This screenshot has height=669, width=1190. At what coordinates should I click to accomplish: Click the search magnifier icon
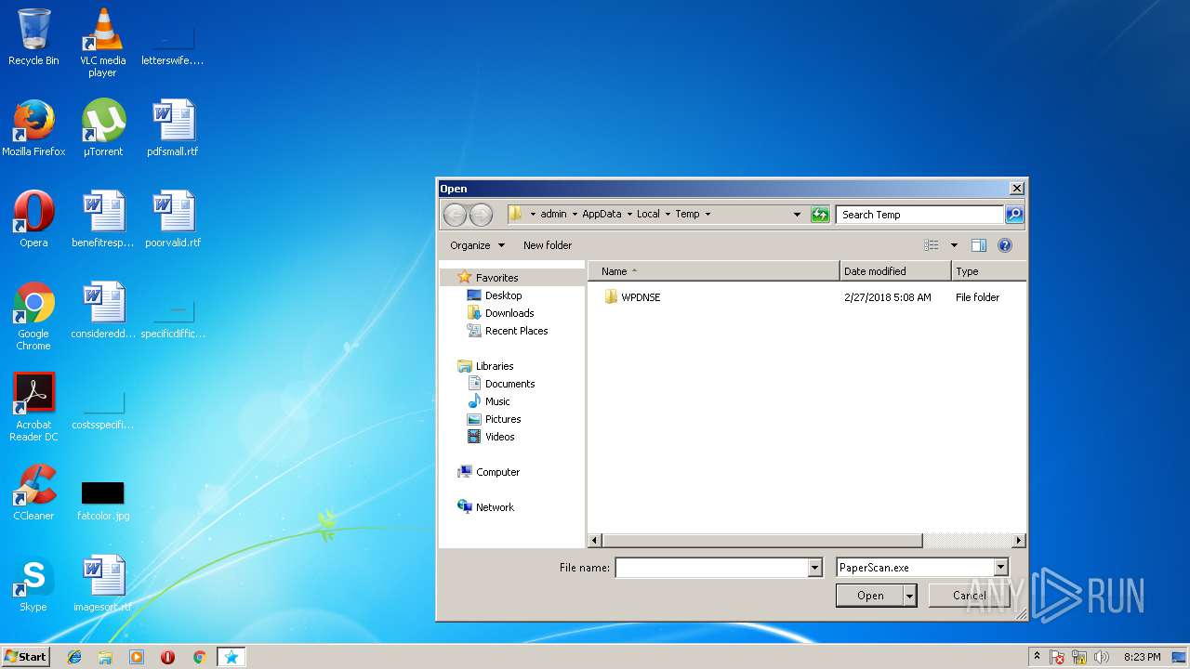pyautogui.click(x=1014, y=215)
